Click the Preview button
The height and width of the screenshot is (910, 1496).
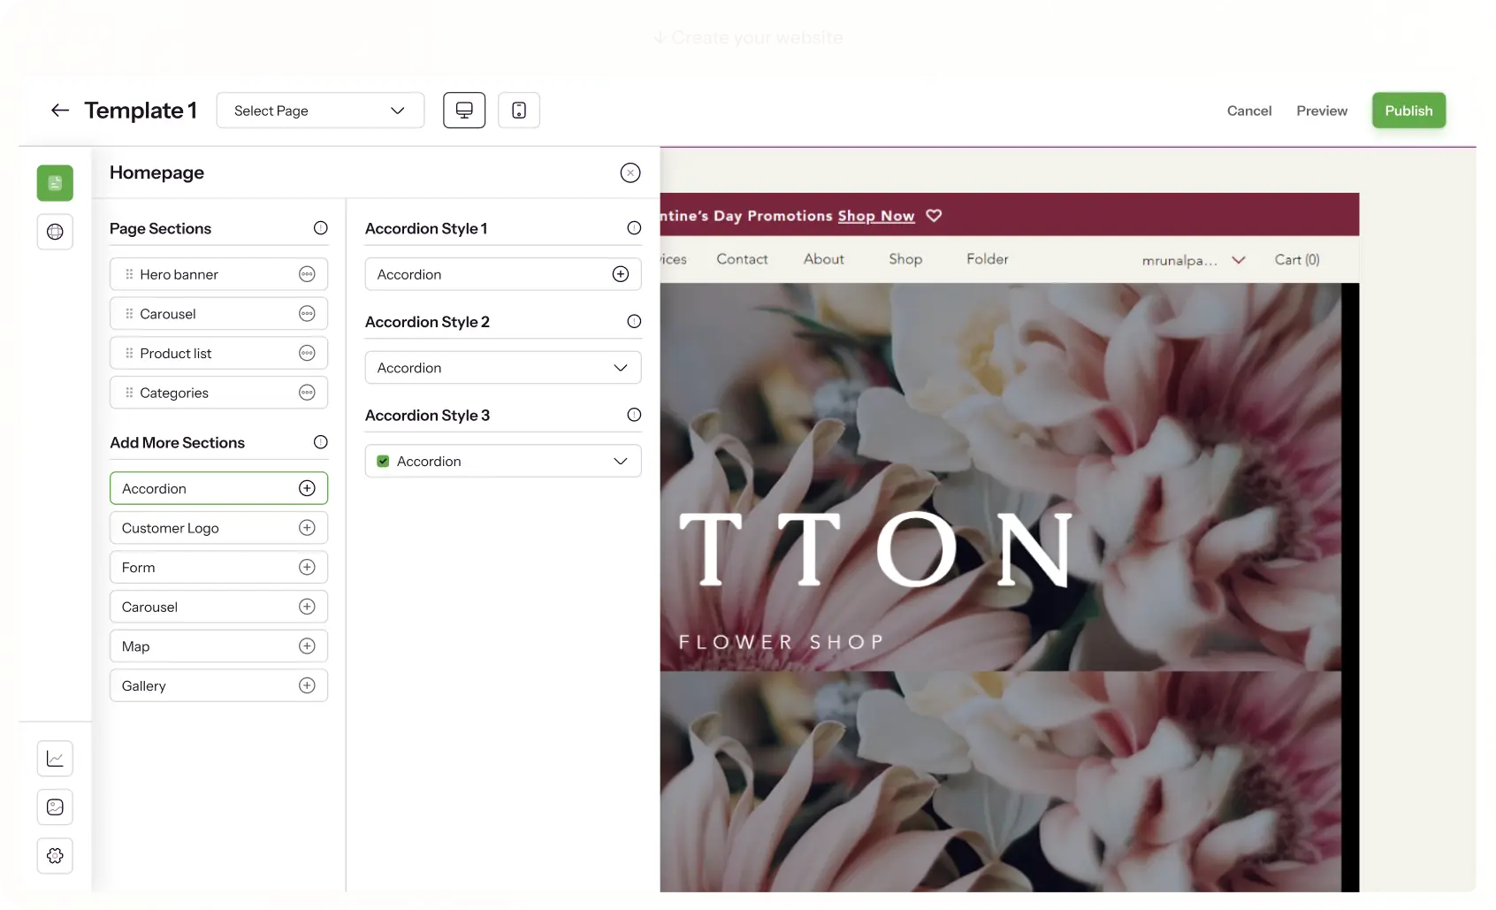(x=1322, y=111)
